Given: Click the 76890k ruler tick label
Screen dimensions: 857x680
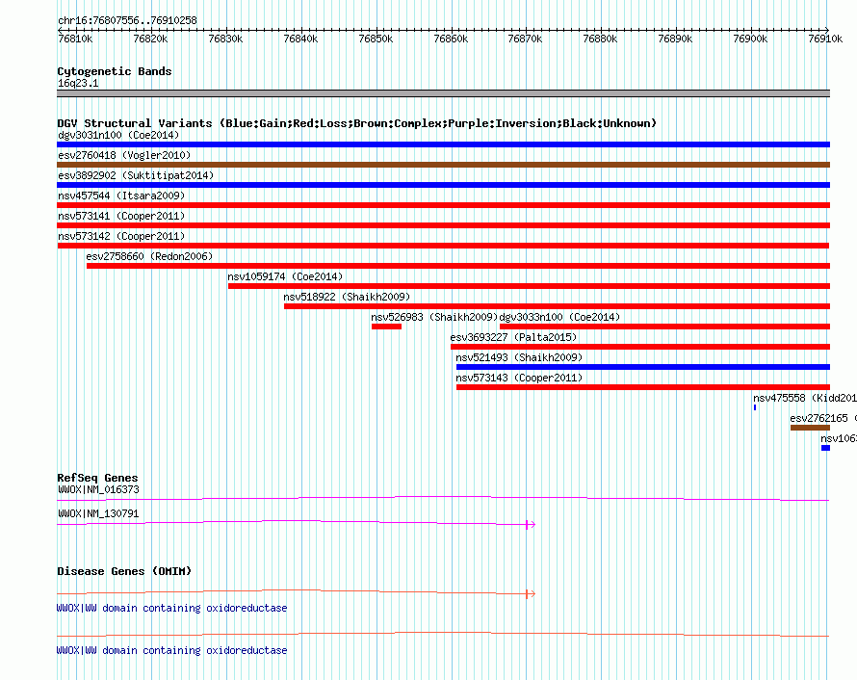Looking at the screenshot, I should pyautogui.click(x=675, y=39).
